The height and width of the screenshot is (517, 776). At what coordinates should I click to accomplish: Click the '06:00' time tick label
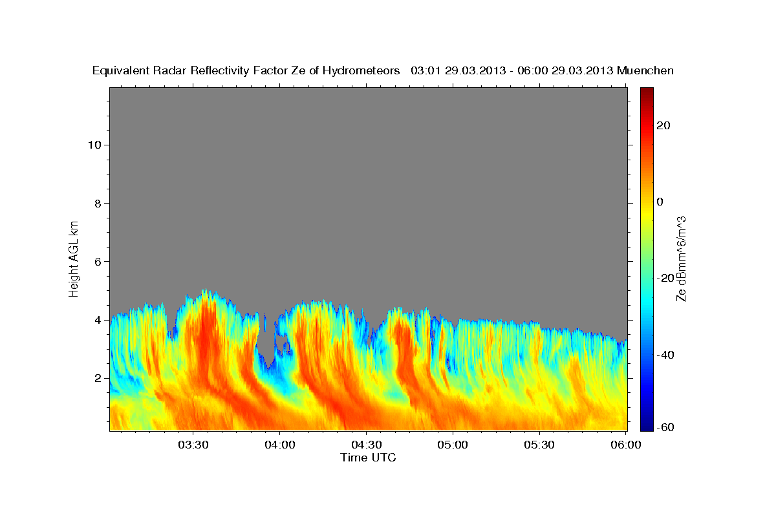tap(626, 445)
